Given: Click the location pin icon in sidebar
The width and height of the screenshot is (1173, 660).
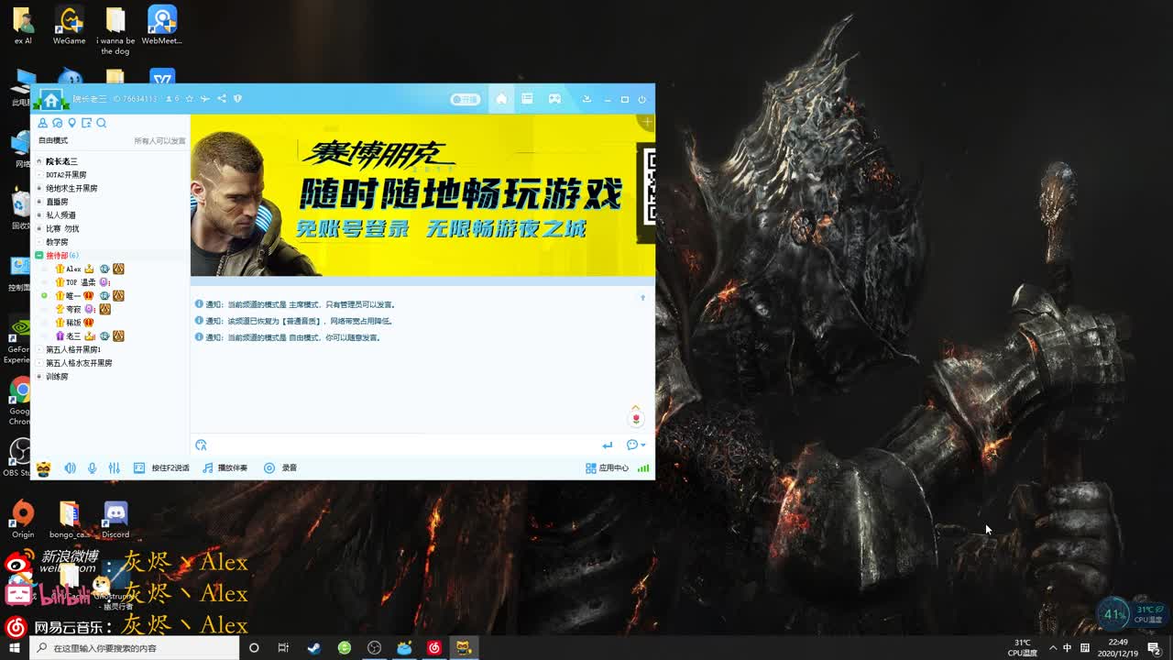Looking at the screenshot, I should pos(71,123).
